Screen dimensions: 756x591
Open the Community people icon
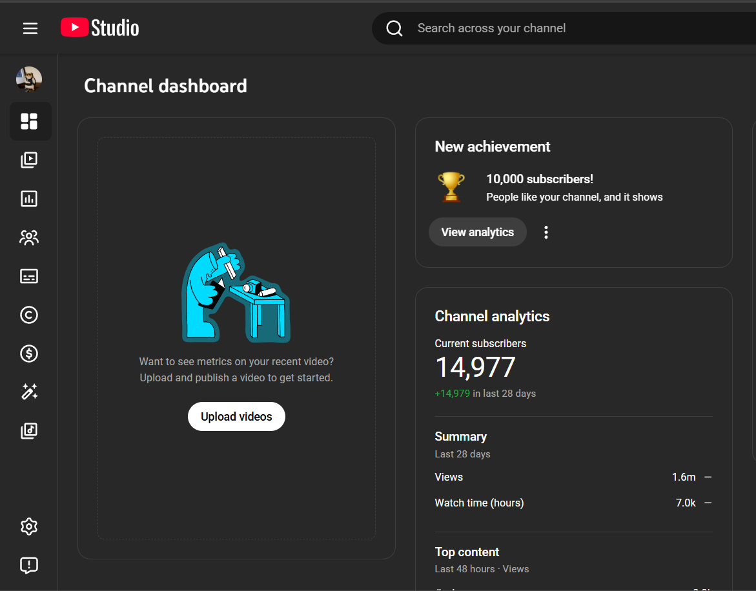click(29, 237)
